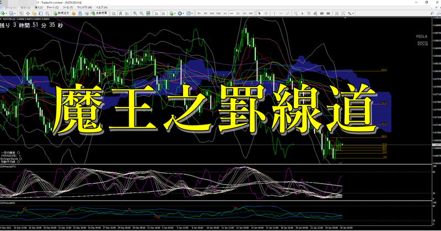
Task: Click the 新規注文 new order button
Action: 61,13
